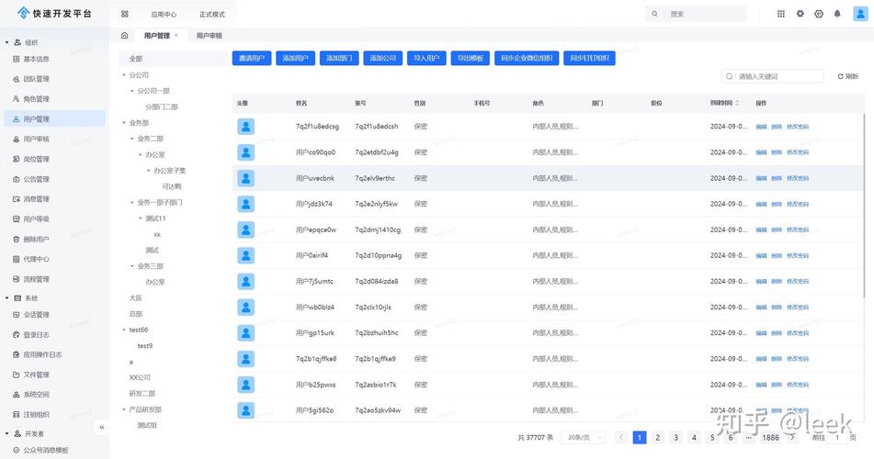Click the 同步企业微信组织 button
The height and width of the screenshot is (459, 874).
coord(527,58)
